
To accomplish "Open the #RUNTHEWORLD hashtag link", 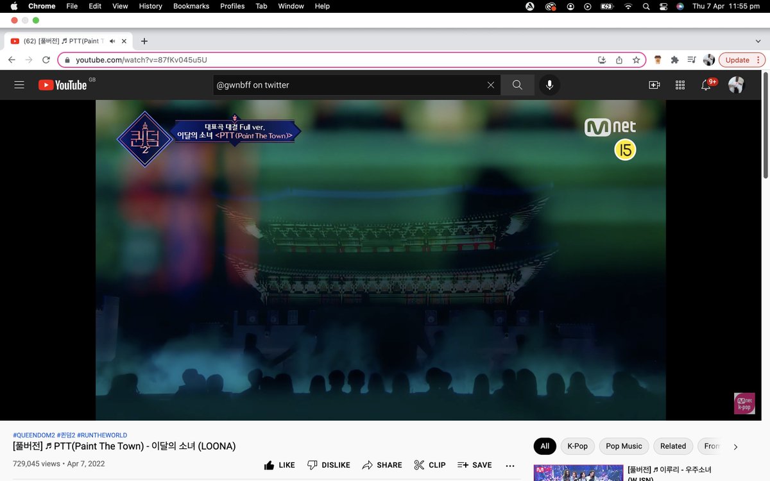I will (102, 435).
